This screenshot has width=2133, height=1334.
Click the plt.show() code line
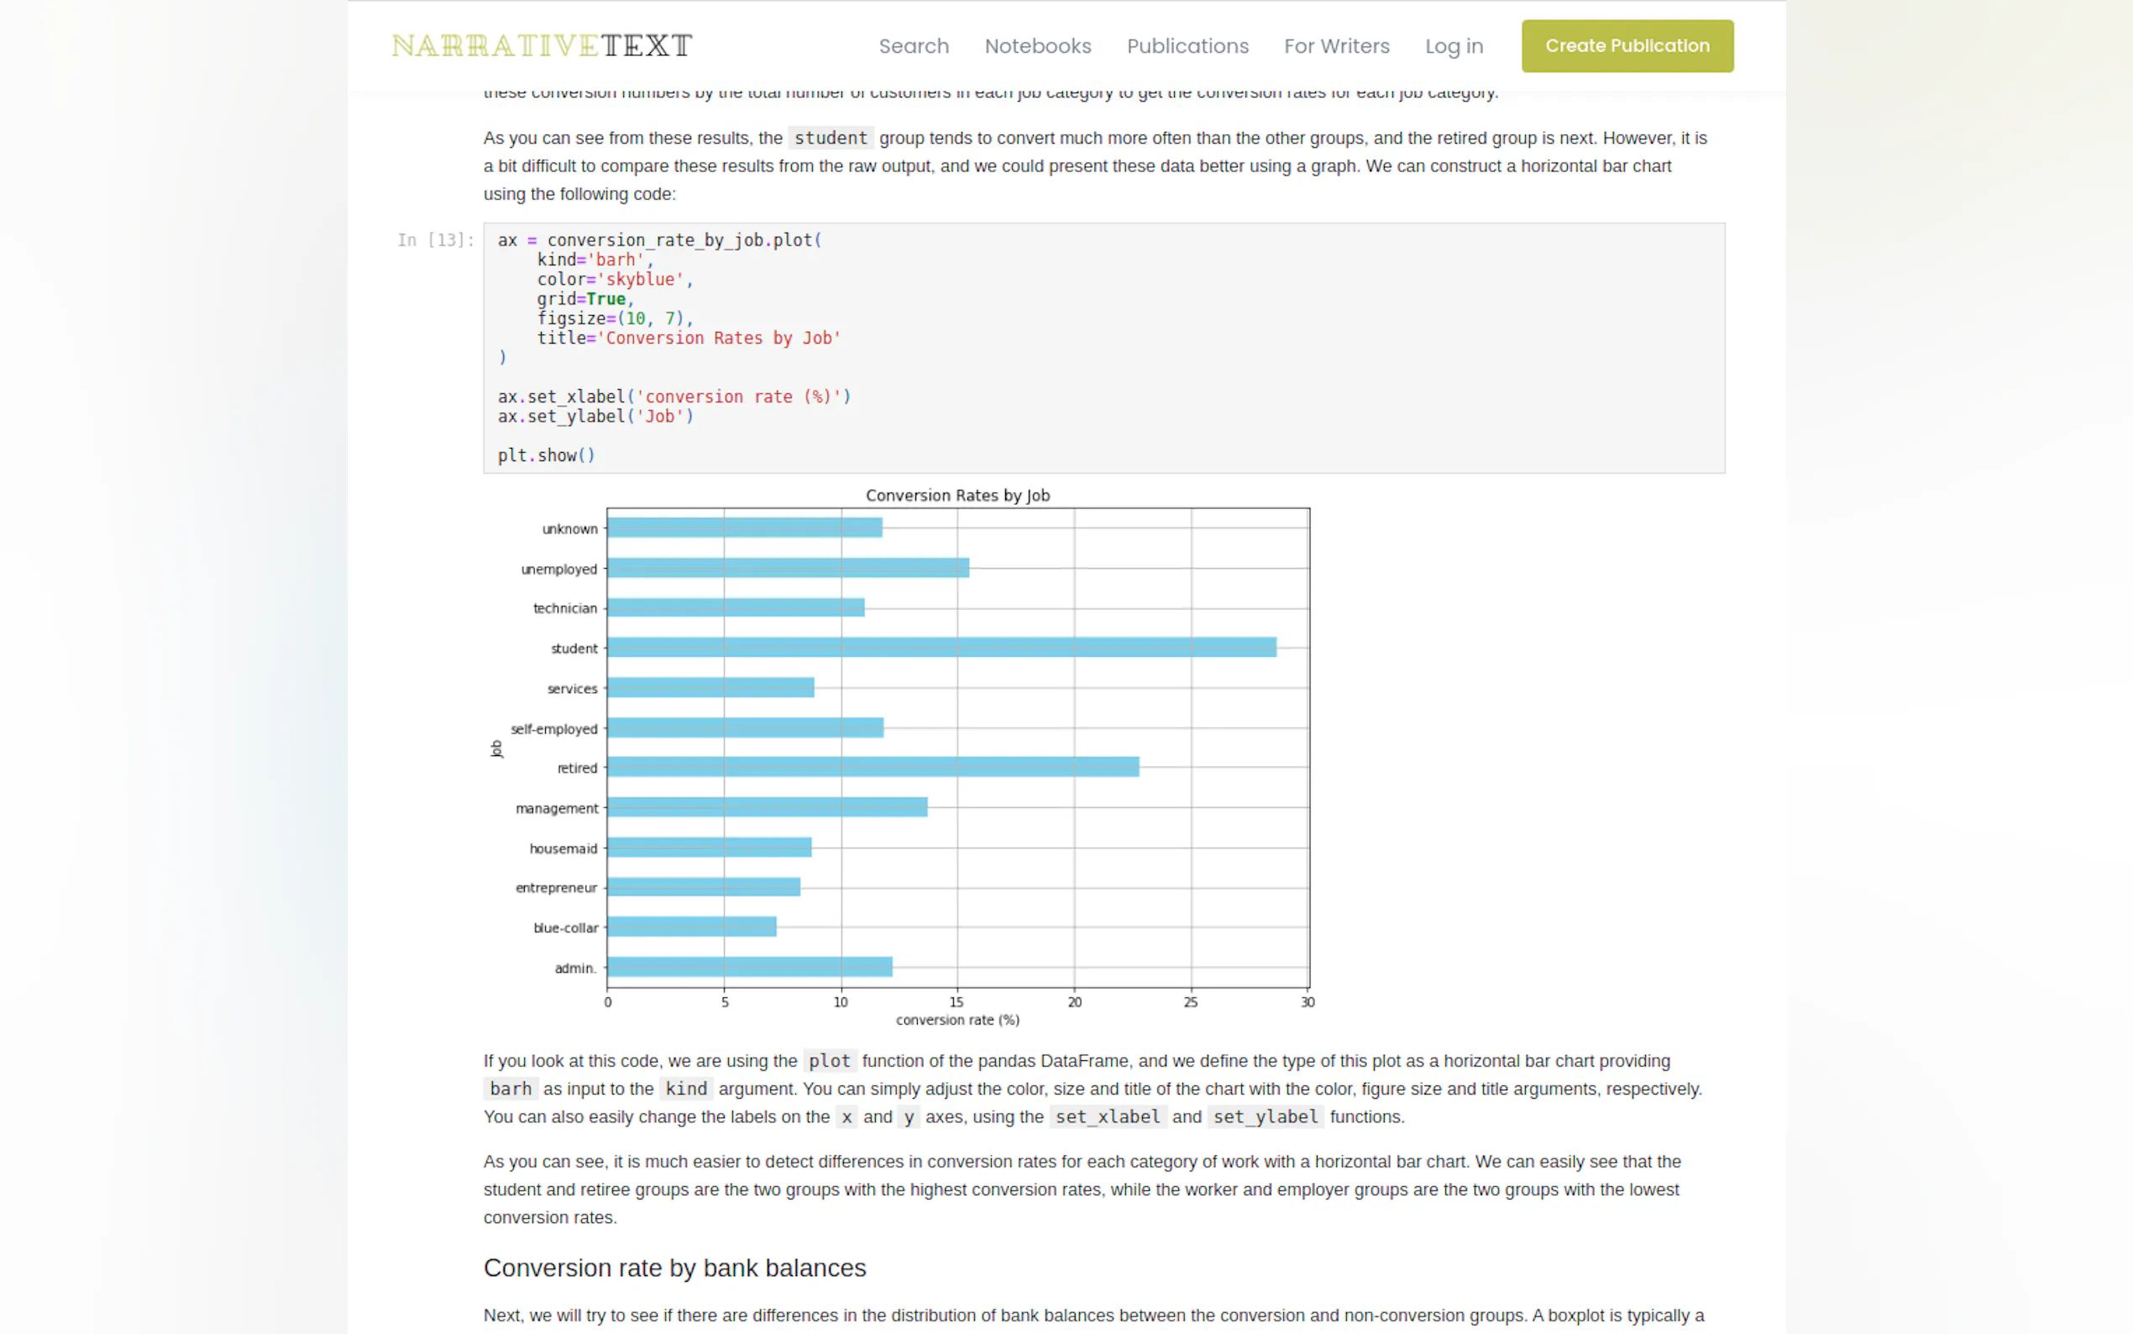546,455
